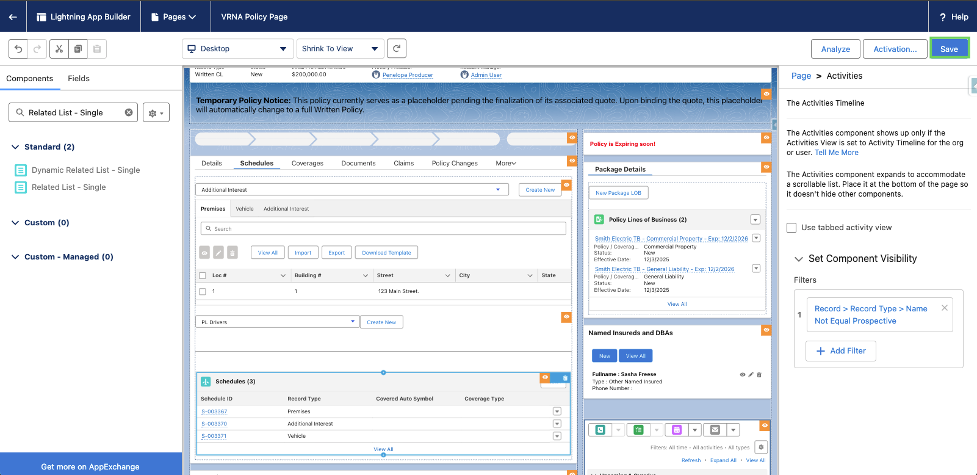Cut the selected component
This screenshot has width=977, height=475.
59,49
